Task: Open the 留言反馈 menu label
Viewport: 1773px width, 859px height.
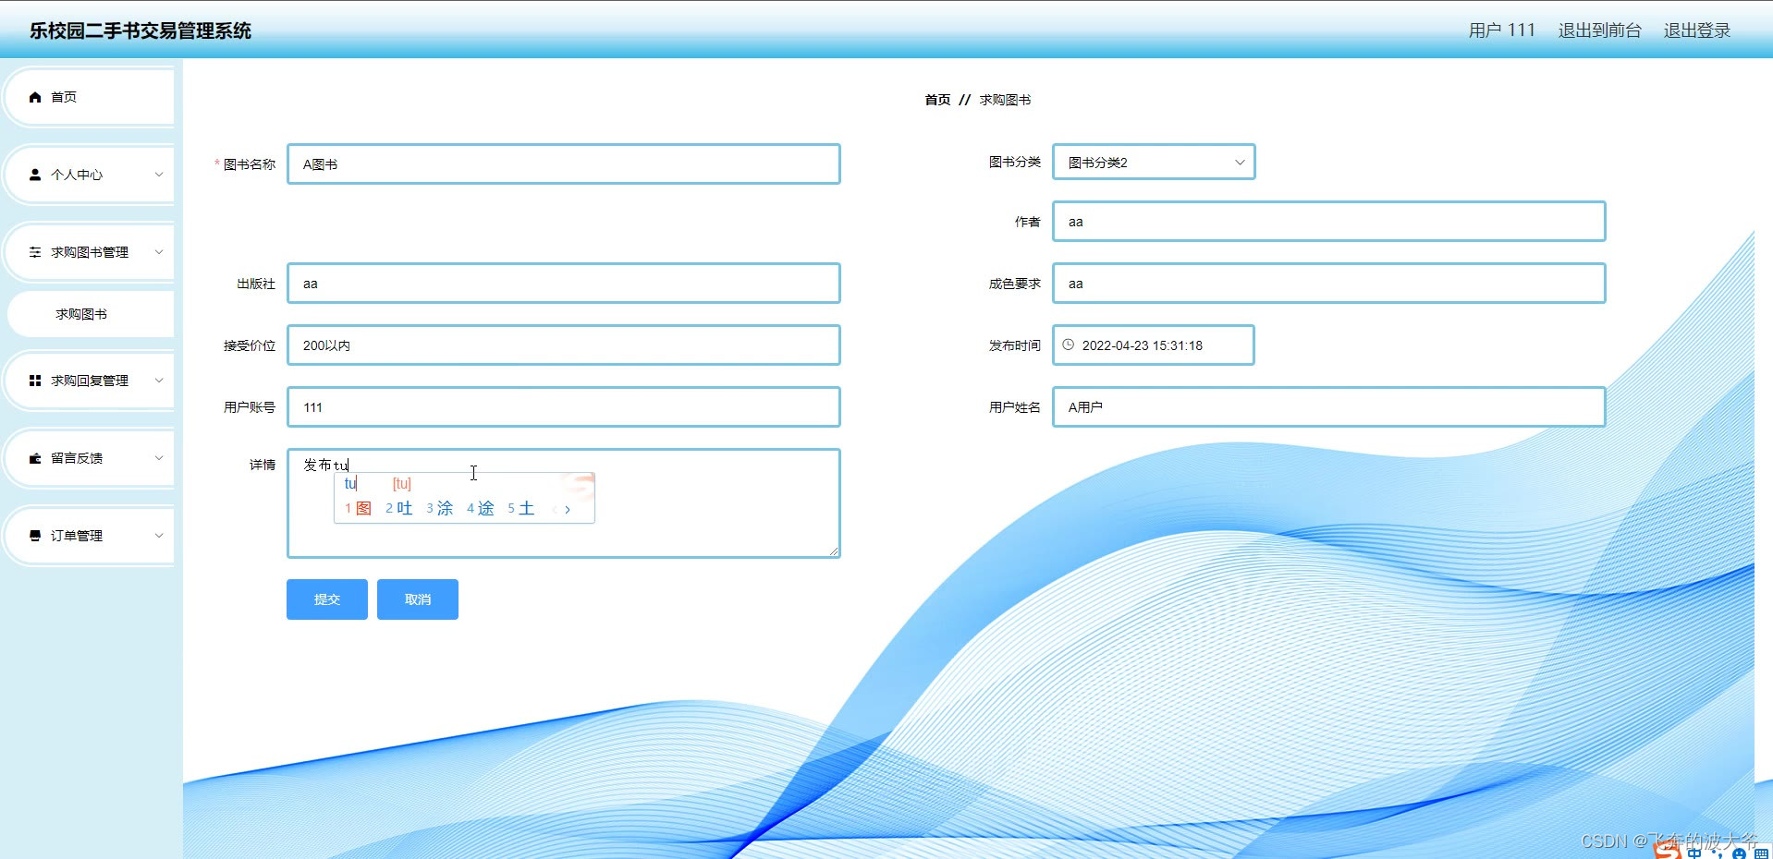Action: [x=77, y=458]
